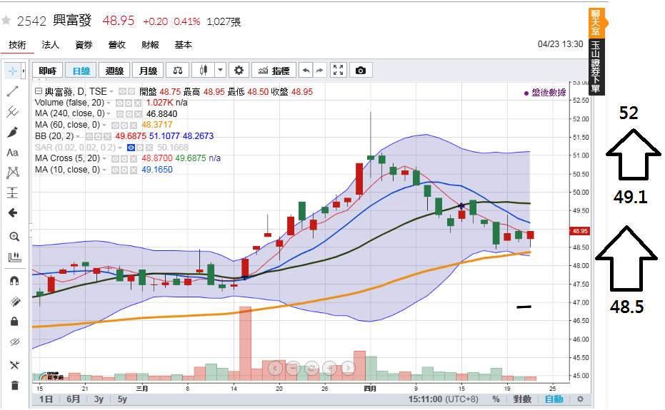Remove the MA (10, close, 0) indicator
This screenshot has width=665, height=410.
(x=134, y=170)
